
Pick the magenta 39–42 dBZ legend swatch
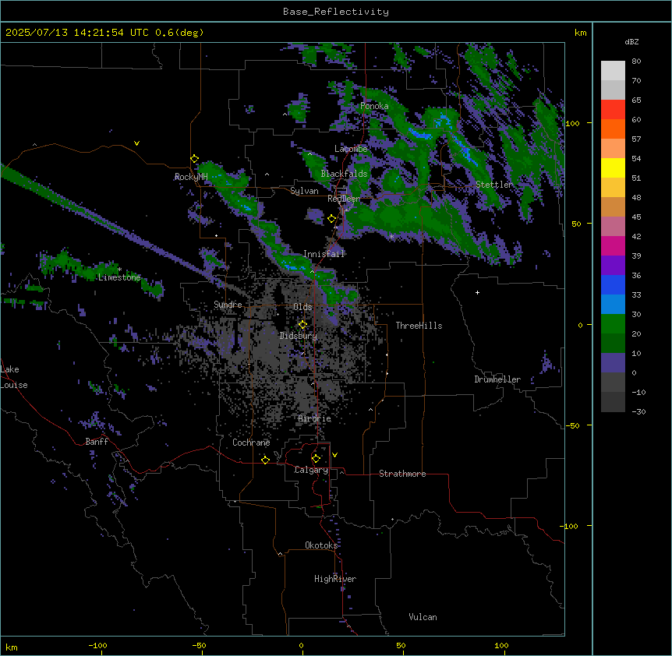[x=613, y=245]
